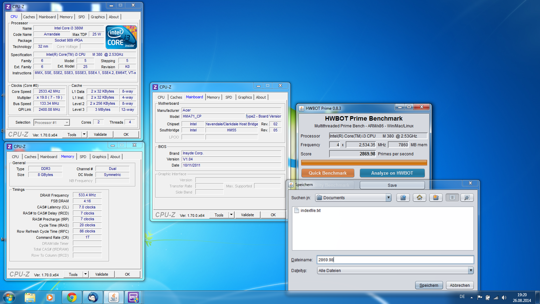
Task: Open Thunderbird from taskbar
Action: coord(93,298)
